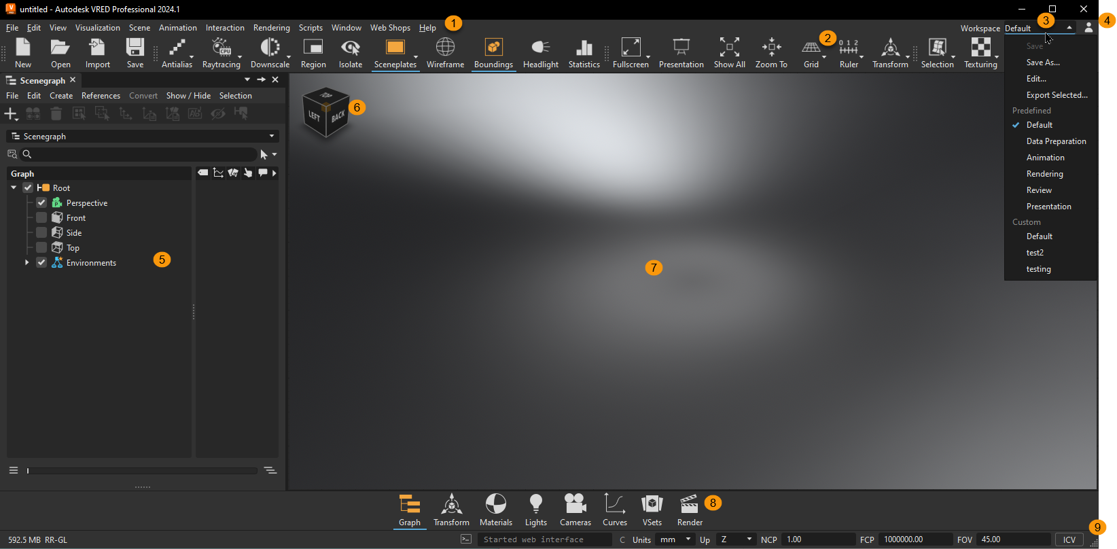
Task: Open Render settings from bottom bar
Action: [690, 510]
